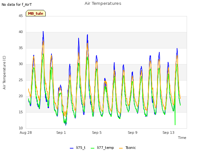Screen dimensions: 206x154
Task: Click the Tsonic orange legend swatch
Action: tap(121, 148)
